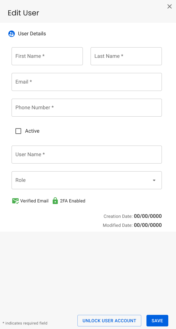Click the 2FA Enabled status text

73,201
